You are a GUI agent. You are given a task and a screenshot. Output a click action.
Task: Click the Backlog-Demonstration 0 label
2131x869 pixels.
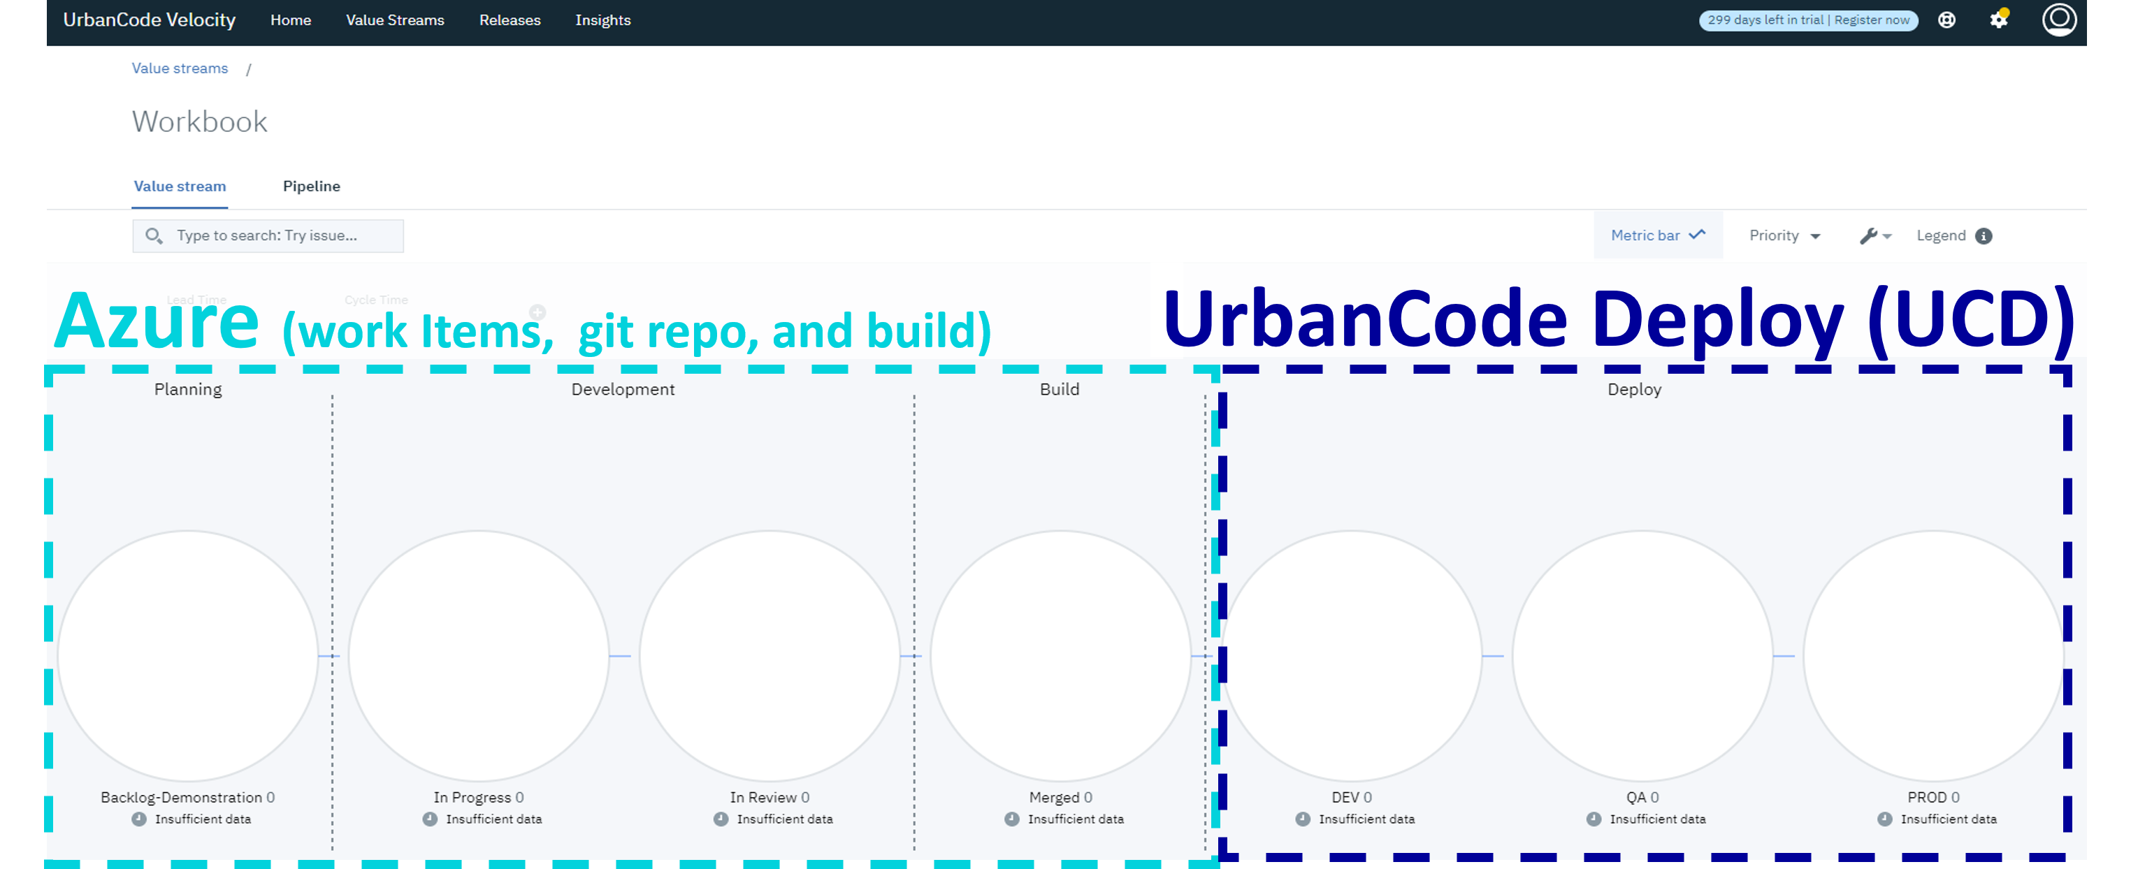[x=188, y=797]
